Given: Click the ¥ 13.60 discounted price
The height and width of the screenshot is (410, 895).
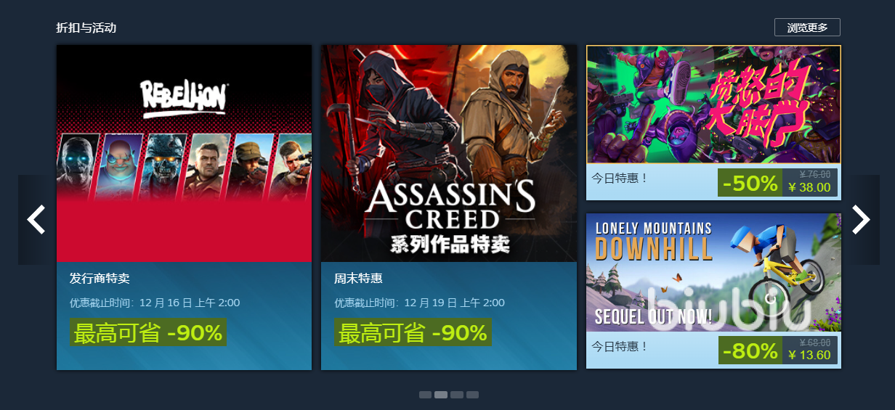Looking at the screenshot, I should click(809, 356).
